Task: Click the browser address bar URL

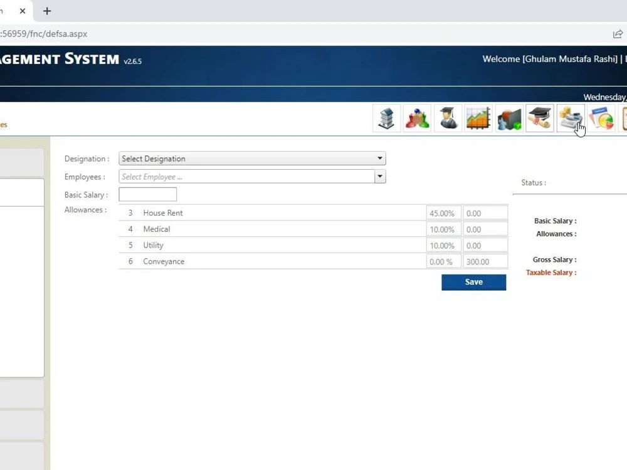Action: [x=44, y=34]
